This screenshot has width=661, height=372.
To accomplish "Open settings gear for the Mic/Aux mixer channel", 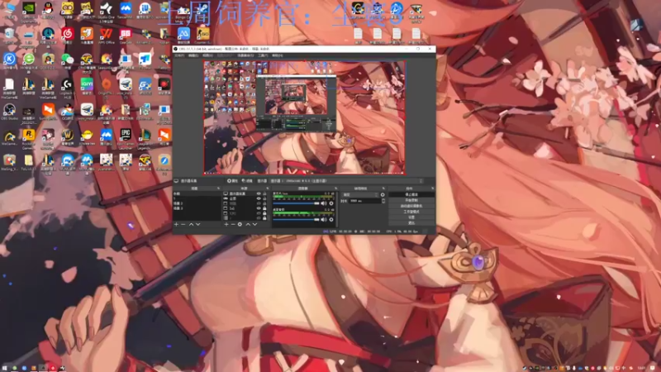I will pos(331,203).
